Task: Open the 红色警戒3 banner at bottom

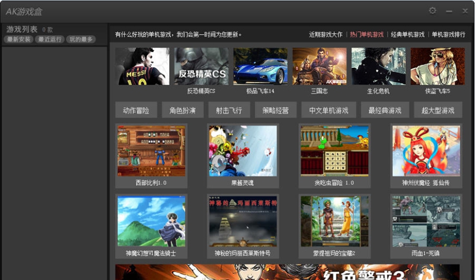Action: click(287, 272)
